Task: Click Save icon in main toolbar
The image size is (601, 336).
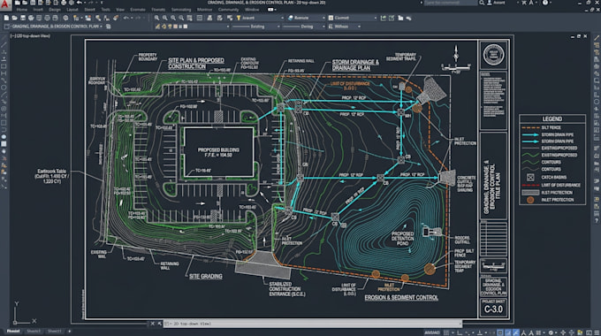Action: (x=23, y=18)
